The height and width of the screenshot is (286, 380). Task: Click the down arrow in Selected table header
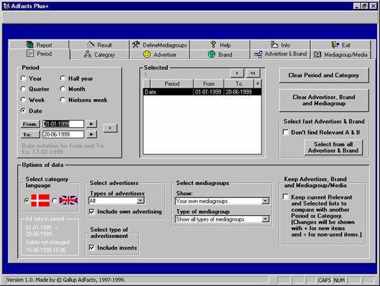258,83
